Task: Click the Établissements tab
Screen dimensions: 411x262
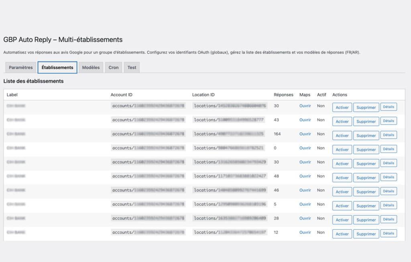Action: pos(57,68)
